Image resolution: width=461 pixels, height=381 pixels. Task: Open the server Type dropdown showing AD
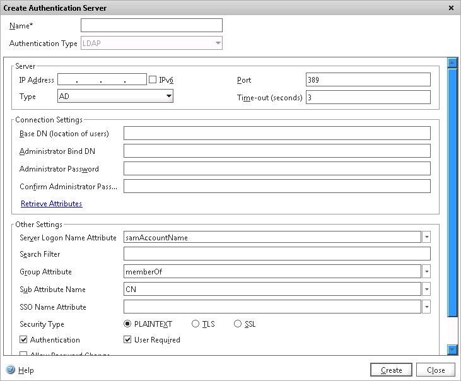pos(168,97)
